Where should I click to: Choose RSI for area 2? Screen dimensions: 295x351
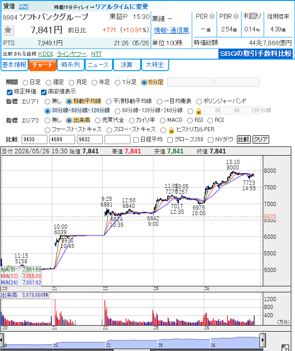tap(190, 121)
